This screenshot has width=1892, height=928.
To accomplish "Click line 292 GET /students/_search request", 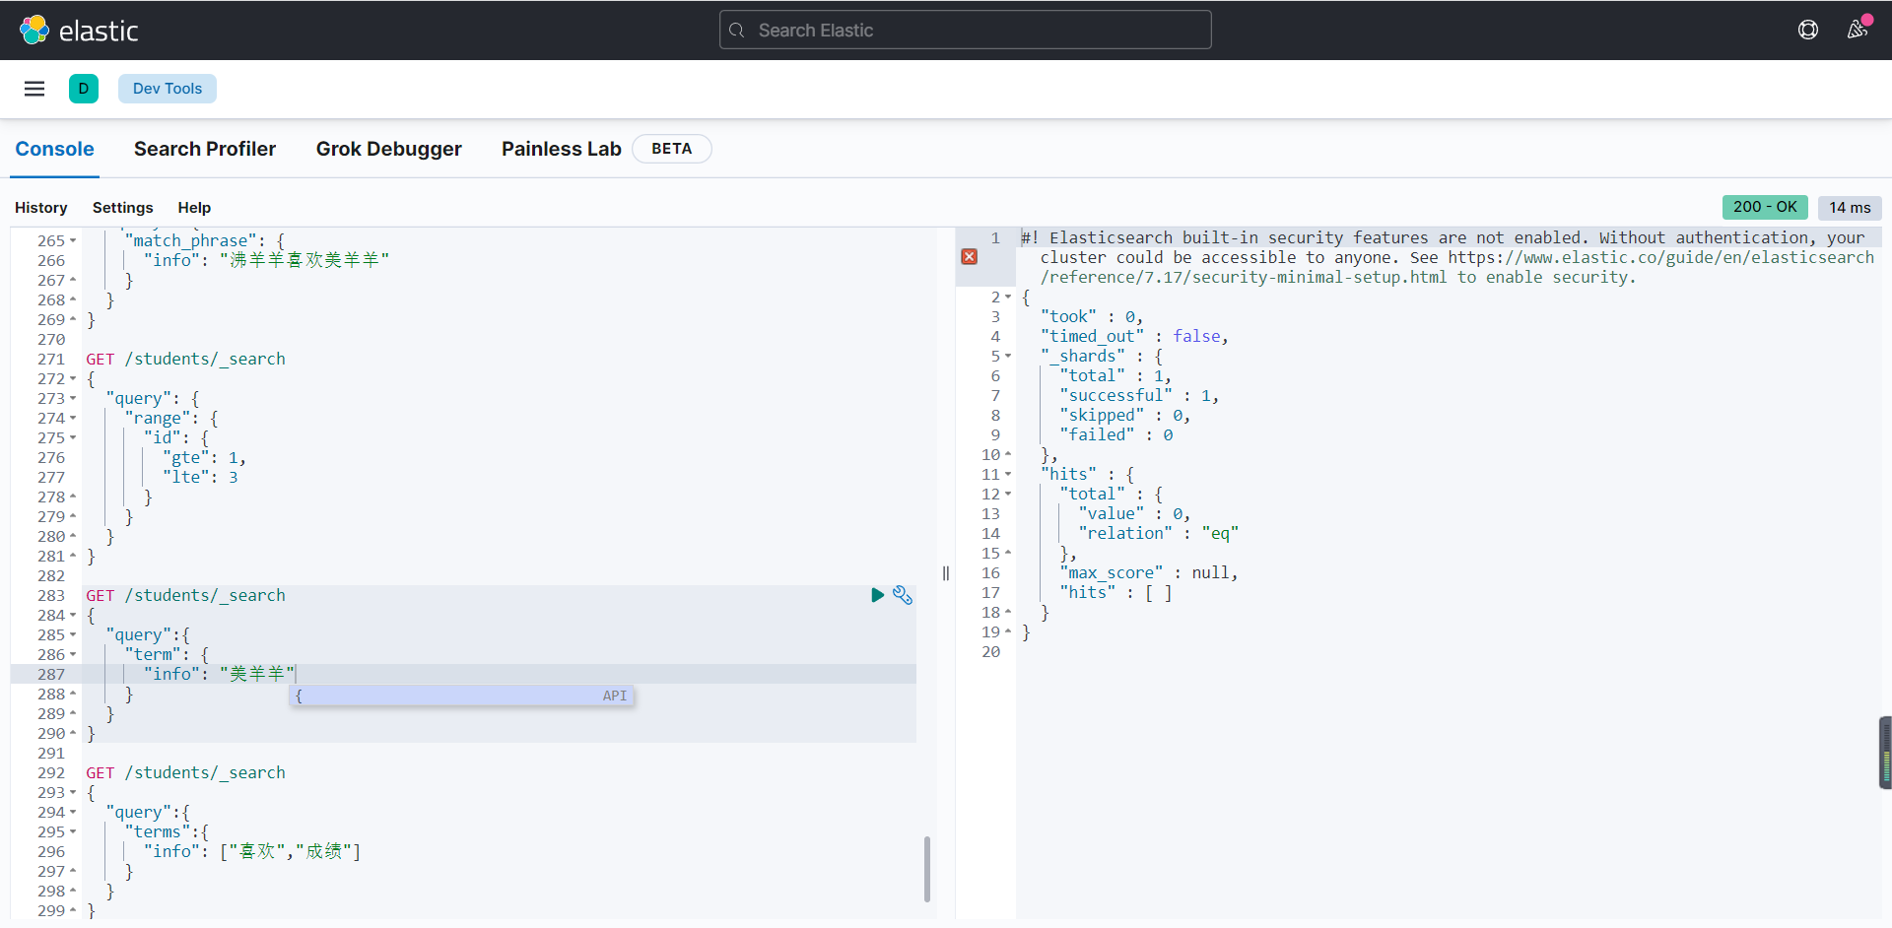I will click(x=185, y=772).
